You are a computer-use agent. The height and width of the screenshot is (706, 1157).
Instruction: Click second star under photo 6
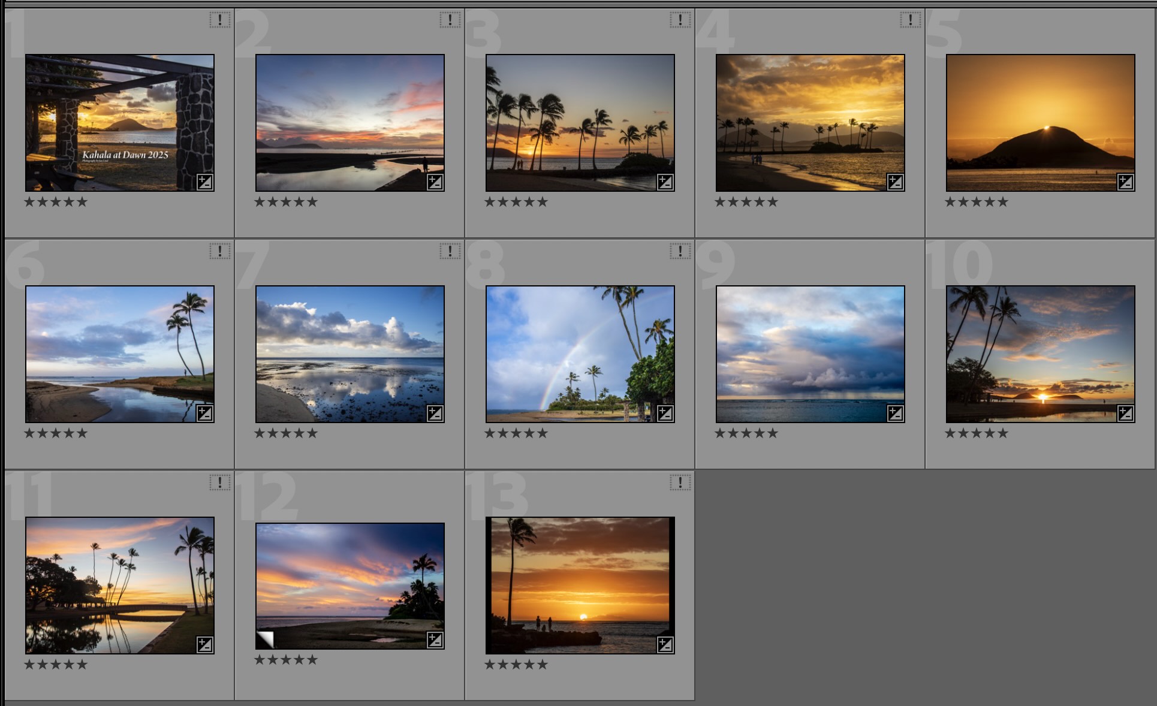point(43,433)
